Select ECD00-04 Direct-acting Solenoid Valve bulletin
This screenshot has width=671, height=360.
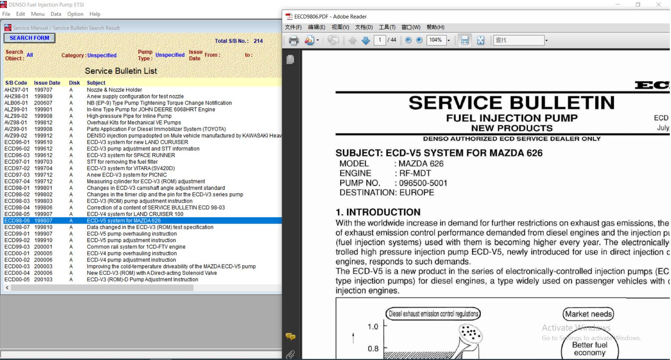[143, 273]
